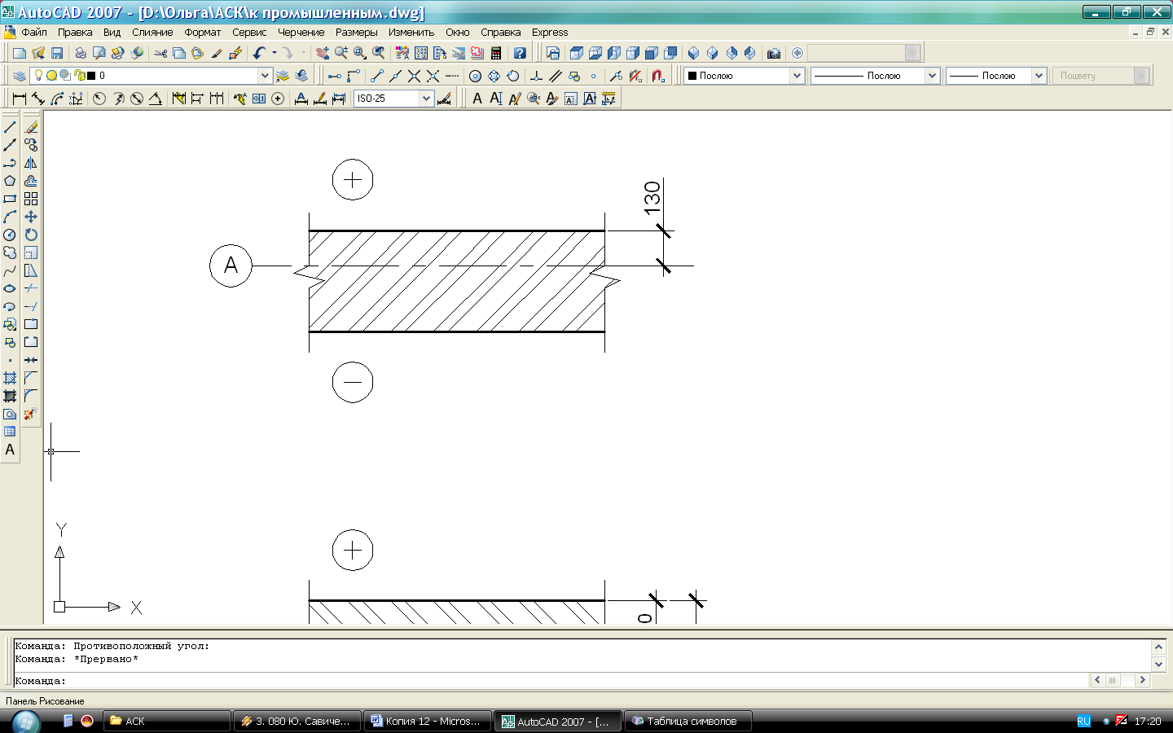Toggle layer freeze sun icon
This screenshot has height=733, width=1173.
(x=51, y=75)
